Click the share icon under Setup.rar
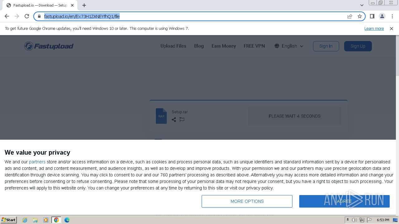The image size is (399, 224). [x=174, y=119]
